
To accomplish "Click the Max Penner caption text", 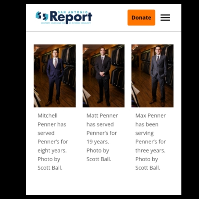I will (151, 142).
